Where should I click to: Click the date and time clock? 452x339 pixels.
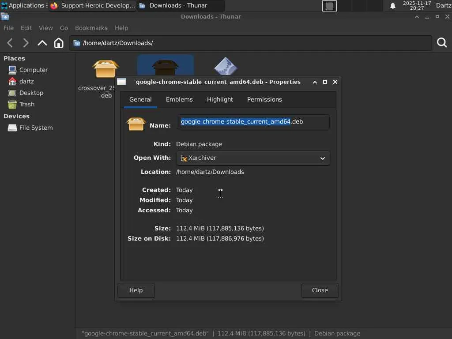pyautogui.click(x=417, y=5)
